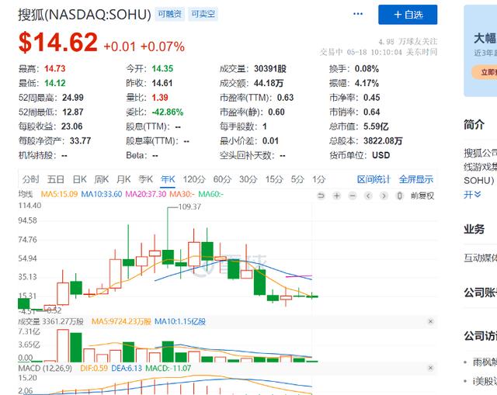Click 全屏显示 to show chart fullscreen
The image size is (497, 395).
pyautogui.click(x=416, y=179)
